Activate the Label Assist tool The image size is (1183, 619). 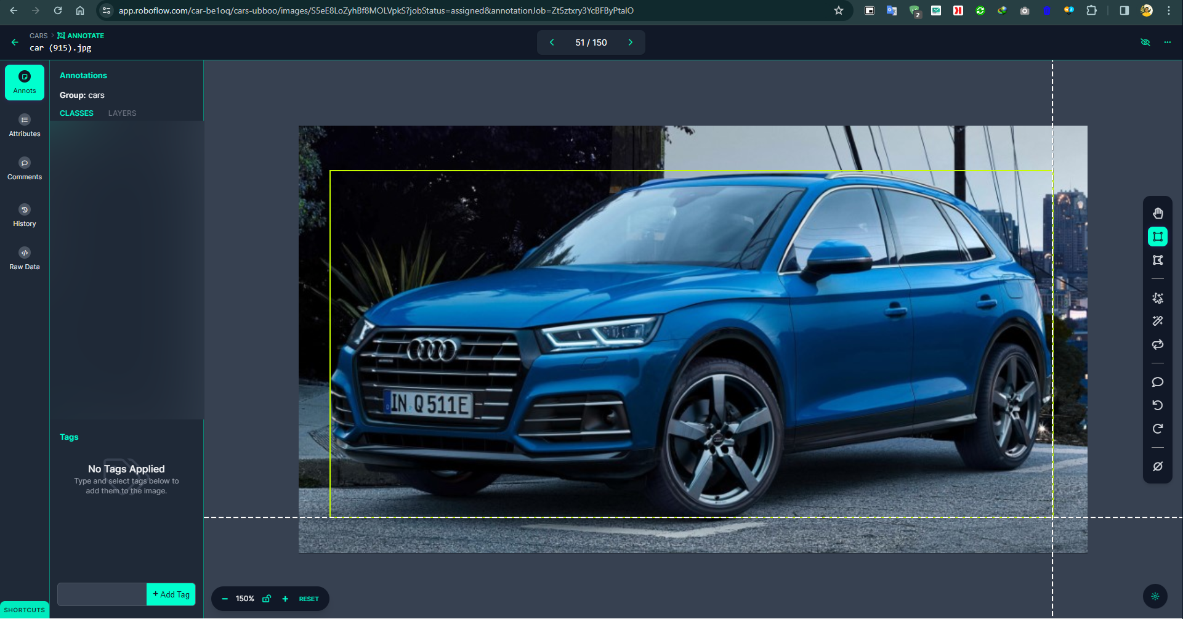1158,321
